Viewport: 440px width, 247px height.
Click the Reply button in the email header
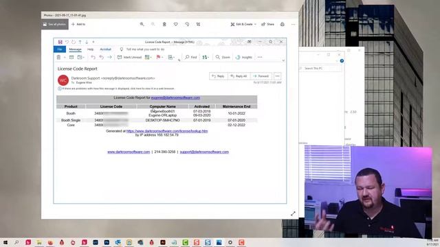point(219,76)
